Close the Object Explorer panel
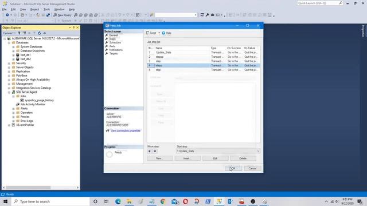Image resolution: width=367 pixels, height=206 pixels. point(78,27)
